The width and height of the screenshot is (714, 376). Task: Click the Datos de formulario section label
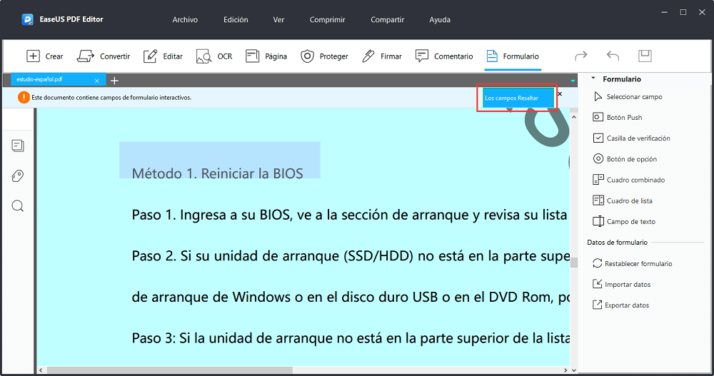[x=617, y=242]
